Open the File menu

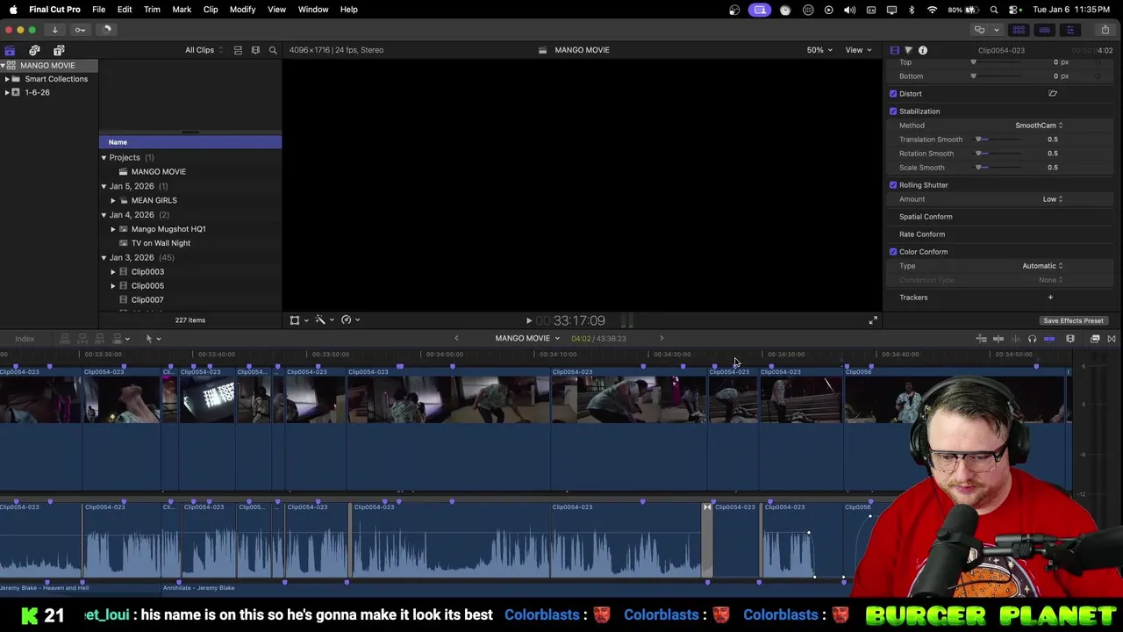(x=99, y=10)
